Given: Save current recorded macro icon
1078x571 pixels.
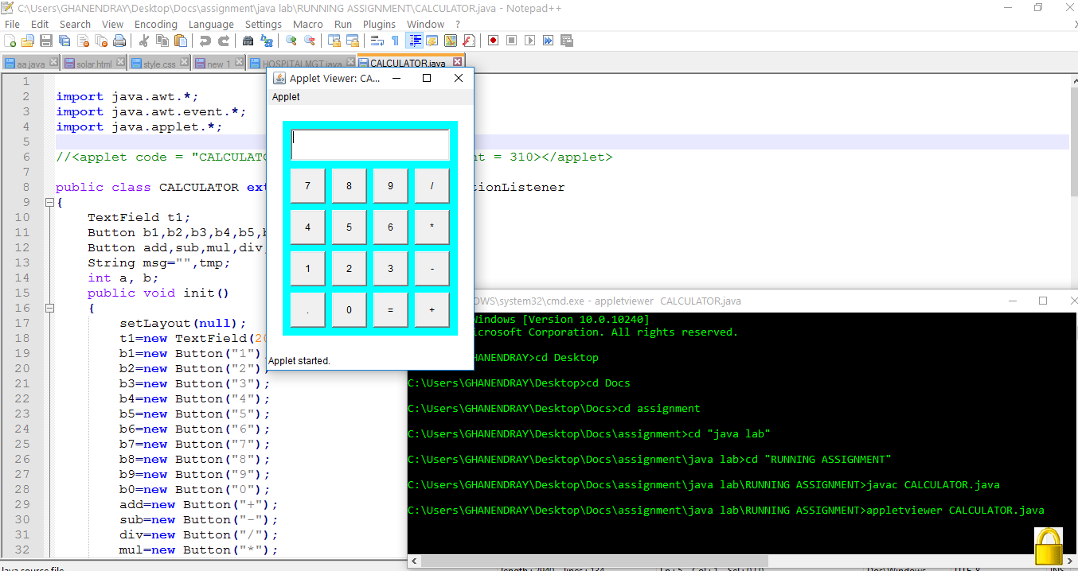Looking at the screenshot, I should coord(567,41).
